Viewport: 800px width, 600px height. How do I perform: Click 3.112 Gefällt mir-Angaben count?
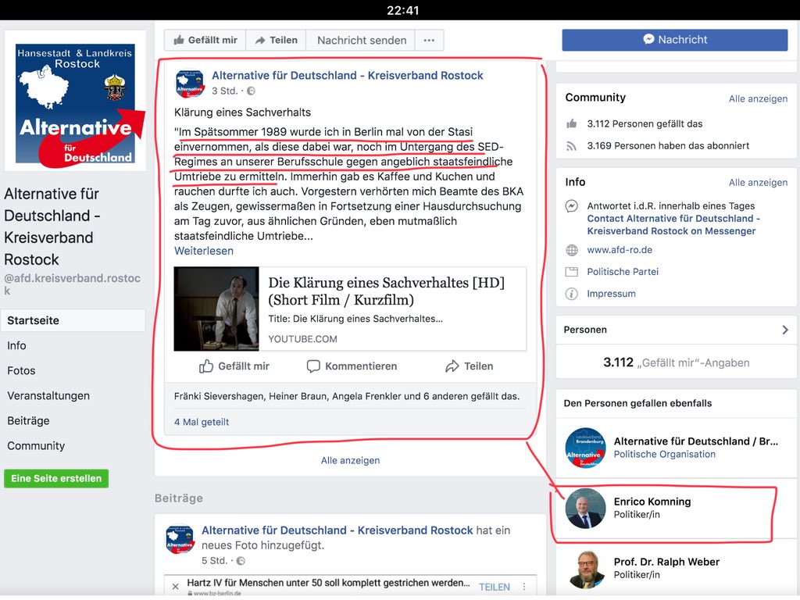click(676, 362)
